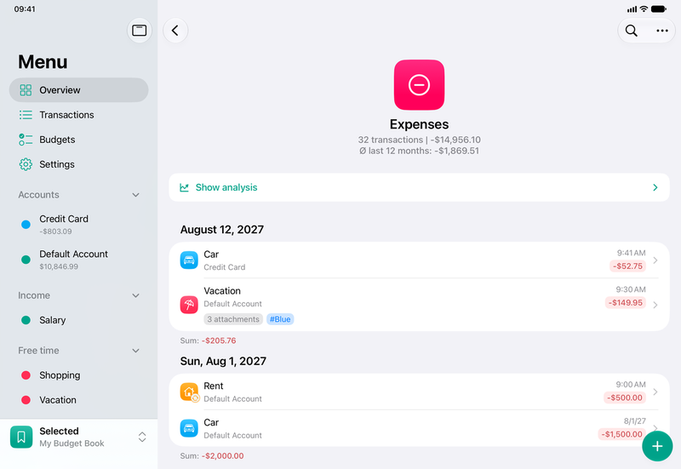Click the Menu heading
Screen dimensions: 681x469
tap(43, 61)
